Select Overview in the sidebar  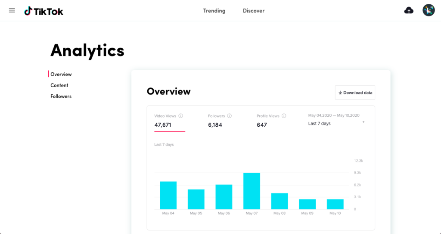pyautogui.click(x=61, y=75)
